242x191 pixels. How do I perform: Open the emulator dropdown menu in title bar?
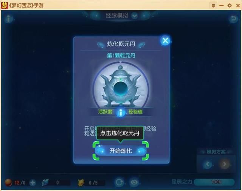point(213,6)
